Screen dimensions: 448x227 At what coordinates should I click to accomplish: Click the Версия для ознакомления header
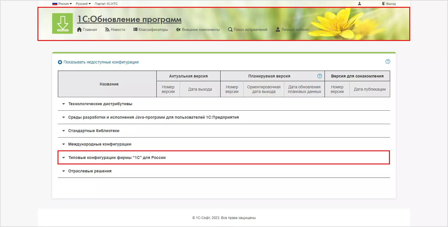(357, 76)
